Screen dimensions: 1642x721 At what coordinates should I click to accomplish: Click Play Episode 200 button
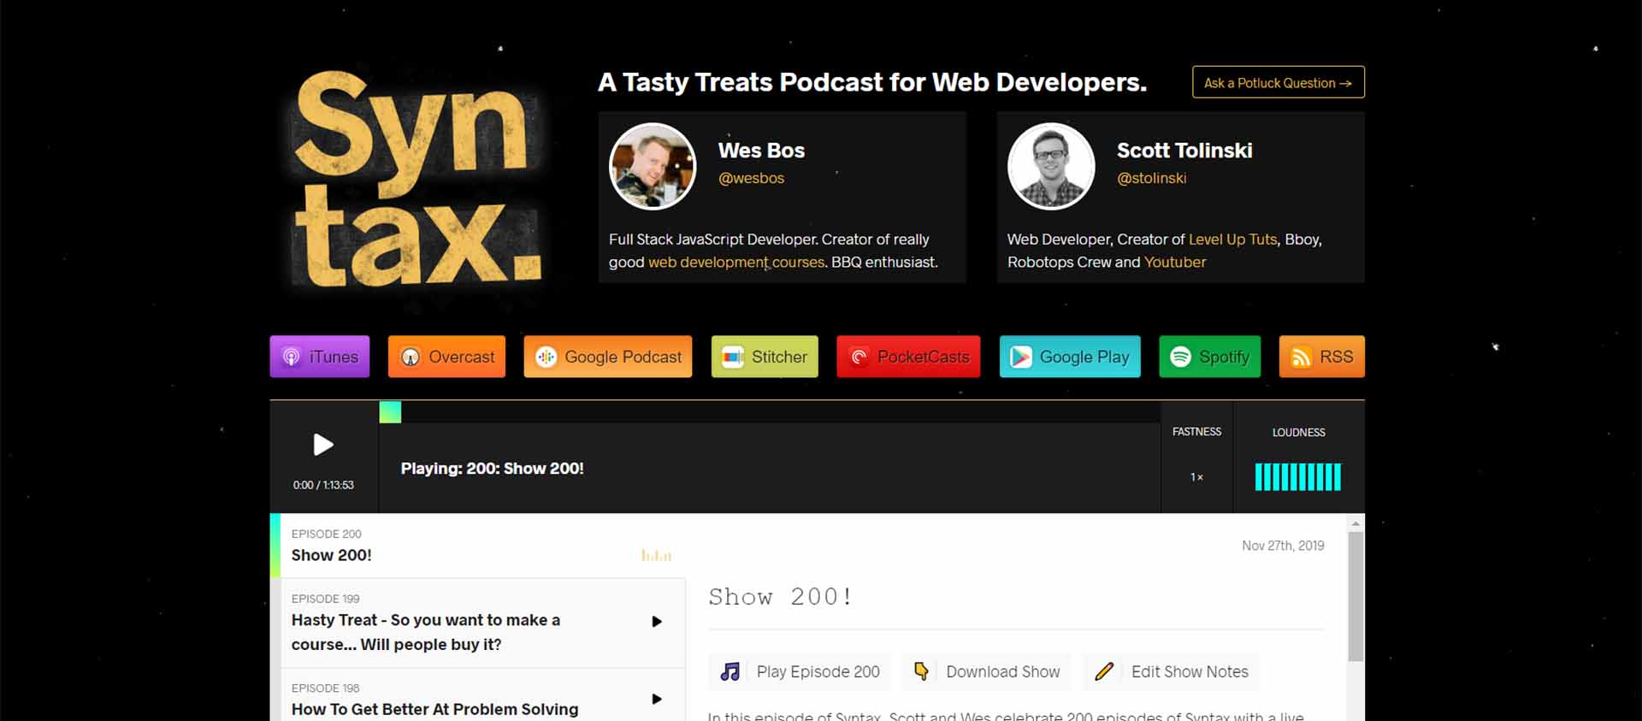[x=799, y=671]
